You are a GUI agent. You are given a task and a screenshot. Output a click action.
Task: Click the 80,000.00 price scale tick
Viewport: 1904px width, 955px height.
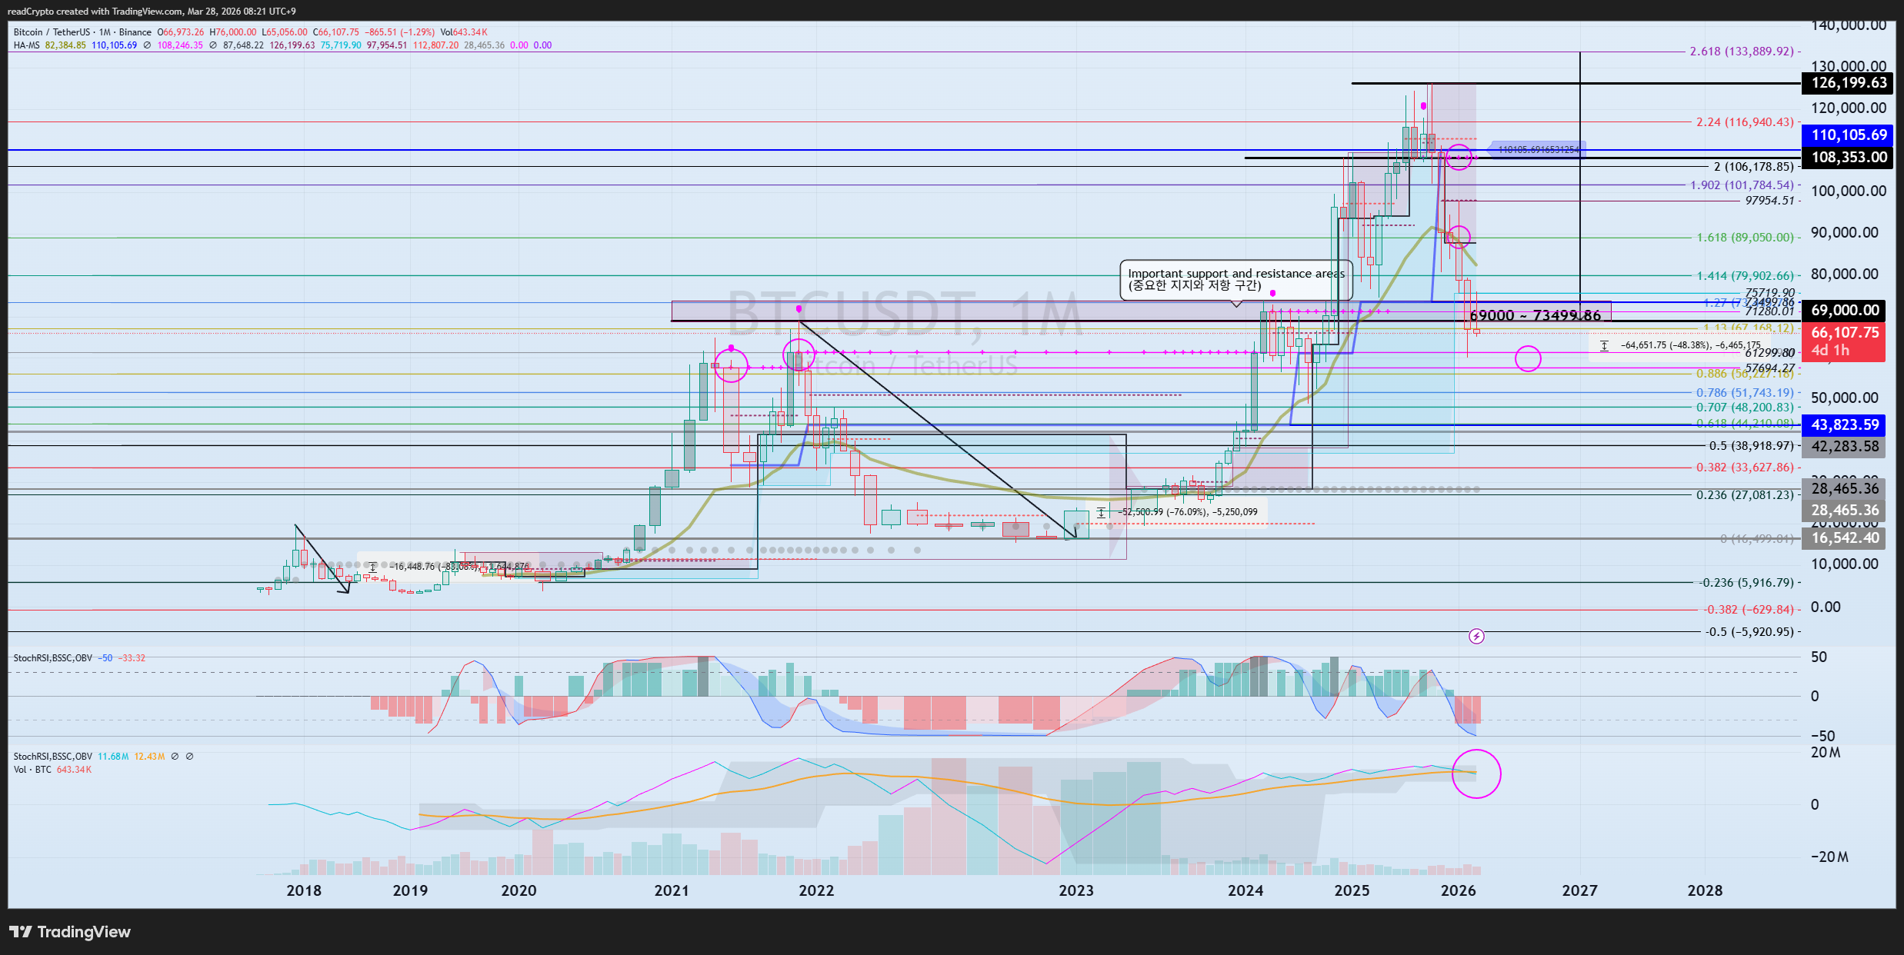[1844, 275]
